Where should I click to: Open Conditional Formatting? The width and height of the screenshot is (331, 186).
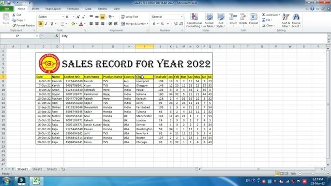click(194, 20)
